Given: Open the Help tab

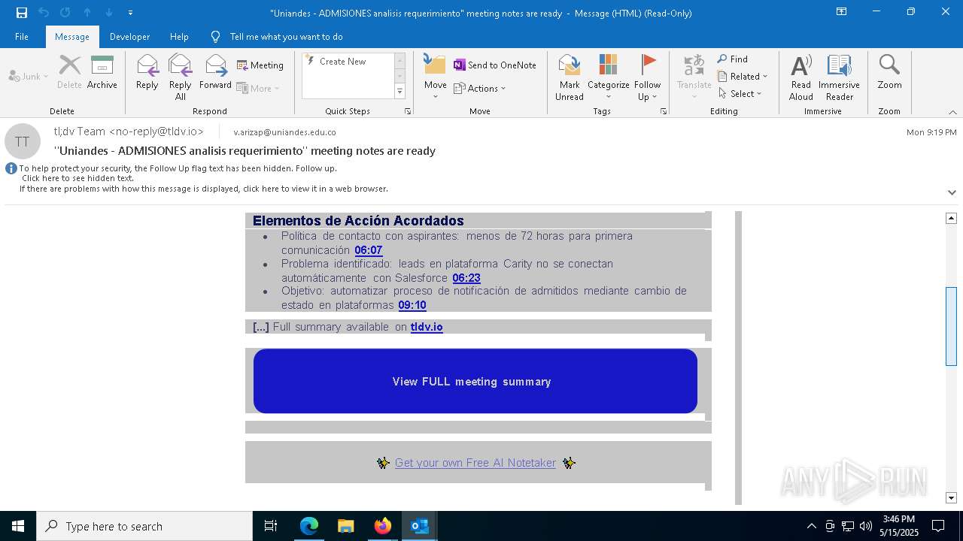Looking at the screenshot, I should tap(179, 37).
